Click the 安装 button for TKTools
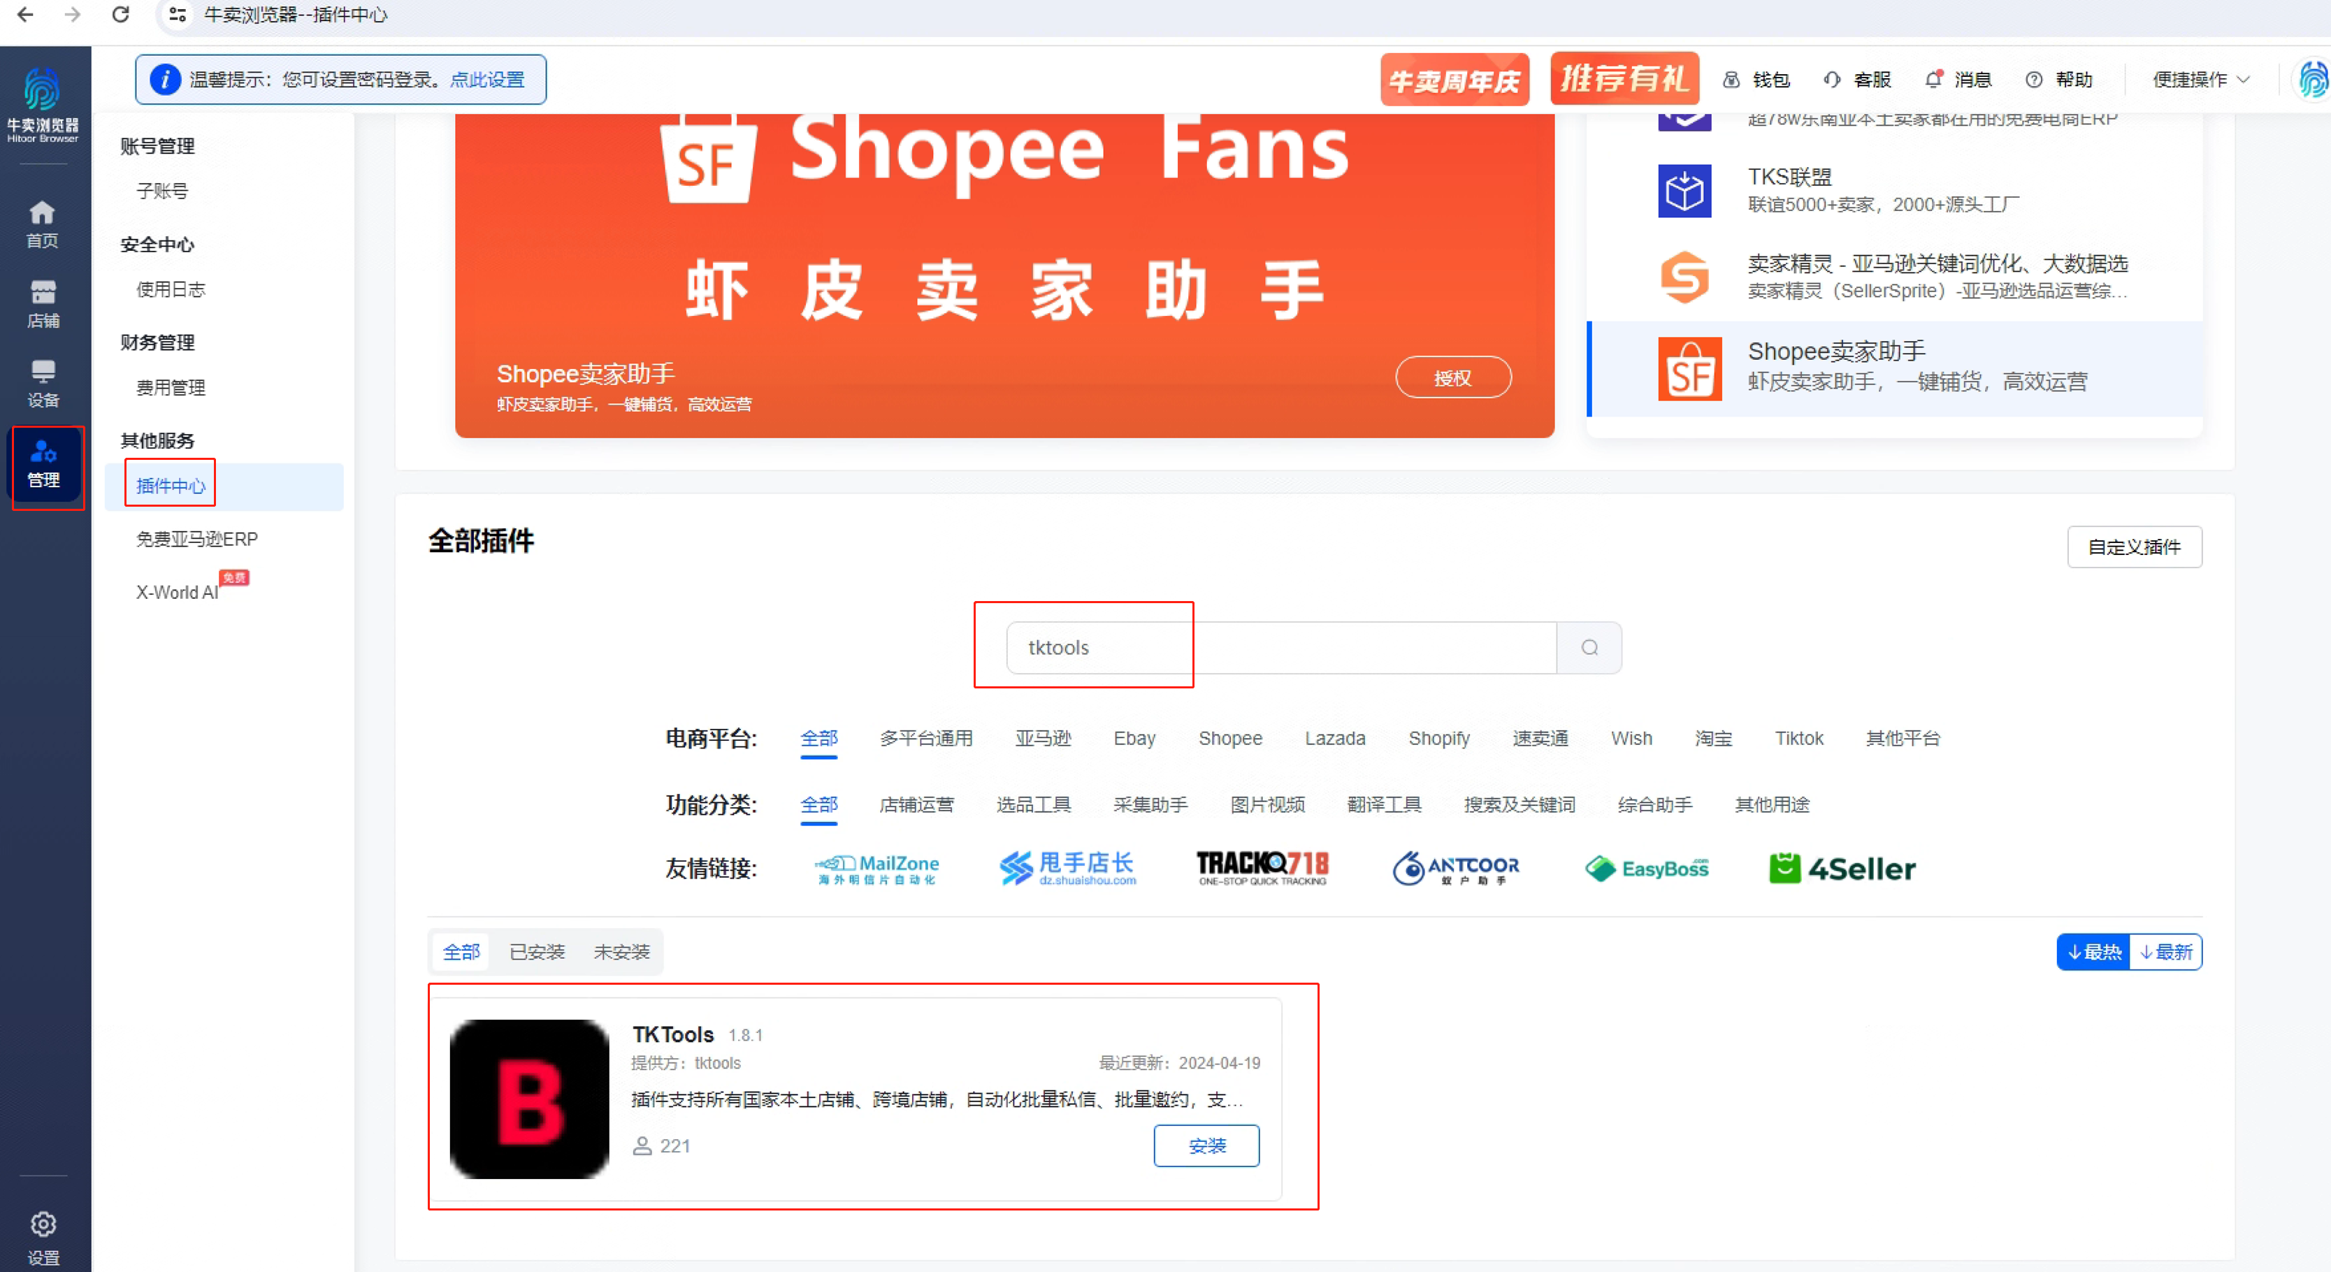 point(1206,1146)
